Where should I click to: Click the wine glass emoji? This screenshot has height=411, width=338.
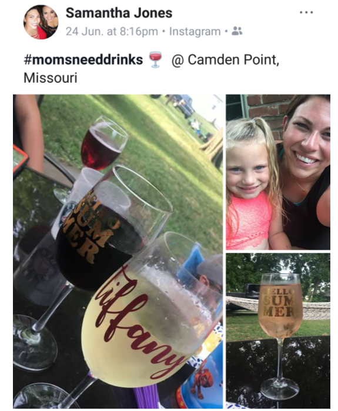(155, 59)
